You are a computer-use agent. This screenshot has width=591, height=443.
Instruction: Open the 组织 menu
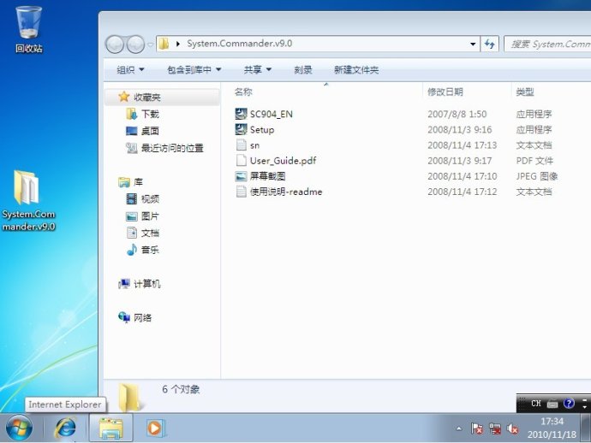130,69
